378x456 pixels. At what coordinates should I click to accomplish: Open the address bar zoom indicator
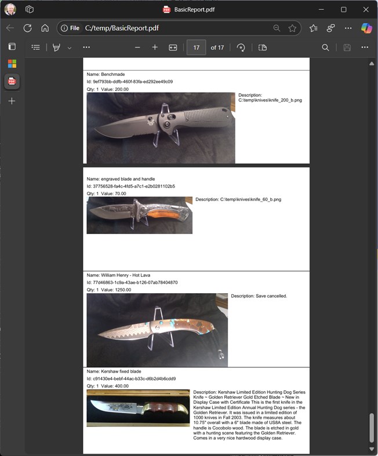[277, 28]
